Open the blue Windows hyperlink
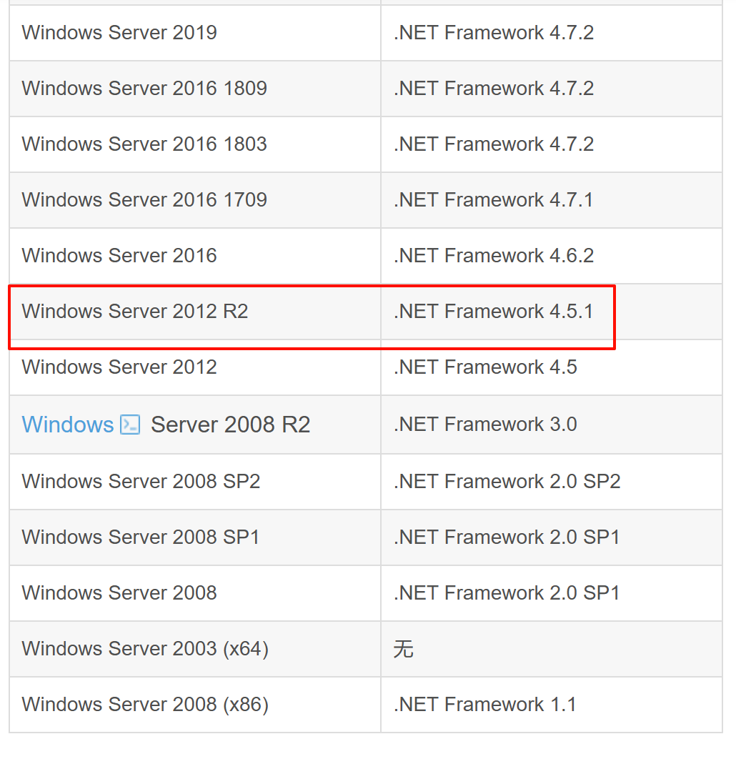 (x=68, y=425)
